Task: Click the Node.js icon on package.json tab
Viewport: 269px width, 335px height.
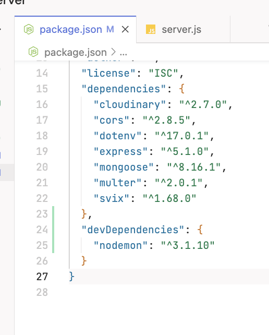Action: (29, 29)
